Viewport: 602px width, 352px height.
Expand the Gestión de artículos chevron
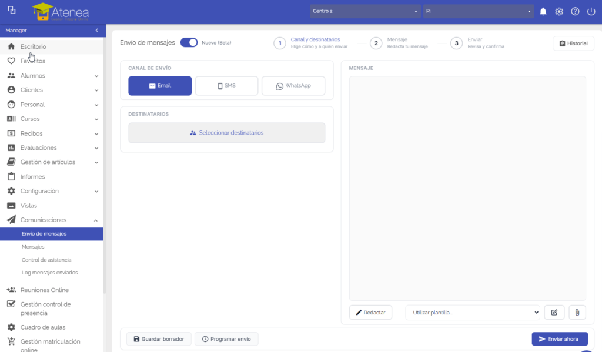point(96,162)
